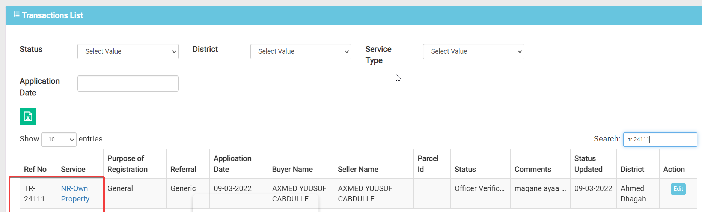This screenshot has height=212, width=702.
Task: Open the Status filter dropdown
Action: 128,51
